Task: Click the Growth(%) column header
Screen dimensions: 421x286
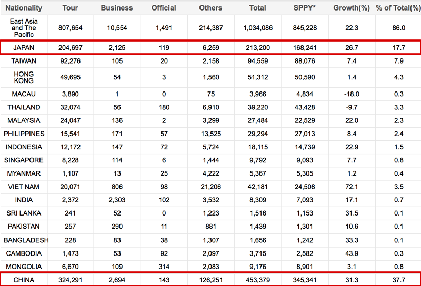Action: (352, 8)
